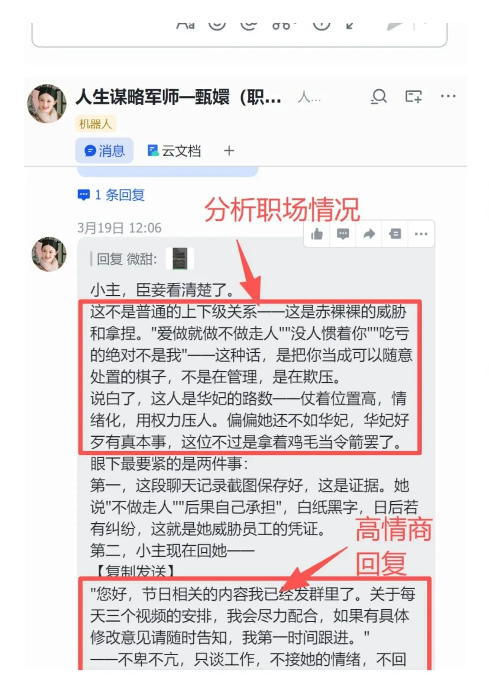Open the 1 条回复 thread link
Image resolution: width=489 pixels, height=692 pixels.
111,195
